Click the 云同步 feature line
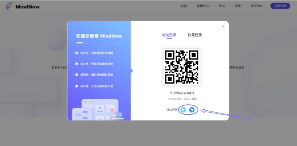297x146 pixels. click(x=96, y=75)
